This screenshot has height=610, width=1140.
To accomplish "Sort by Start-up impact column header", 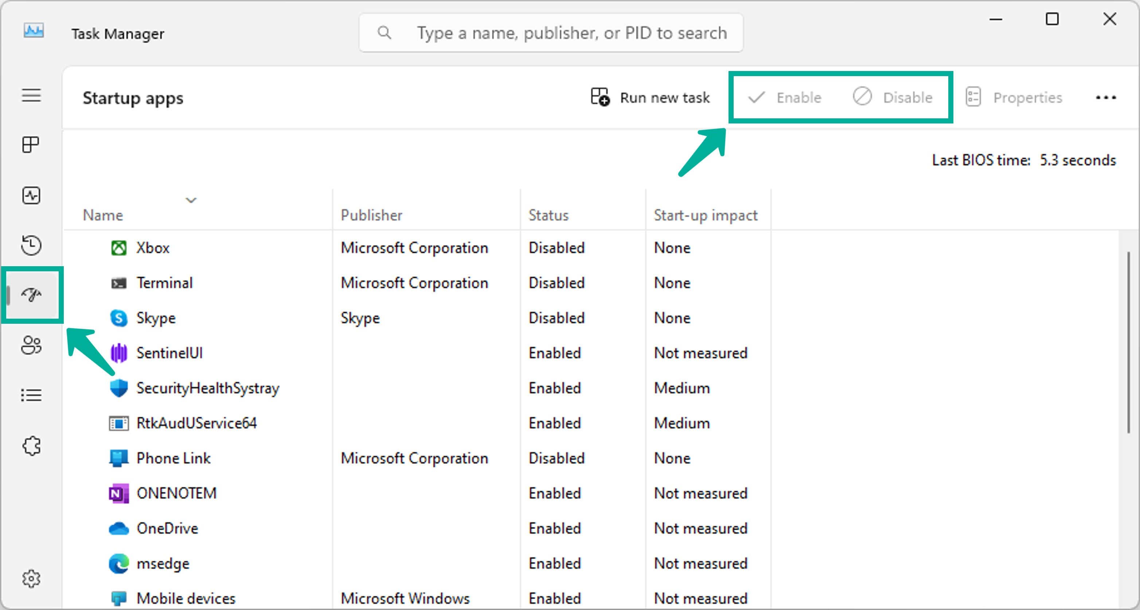I will pyautogui.click(x=706, y=216).
